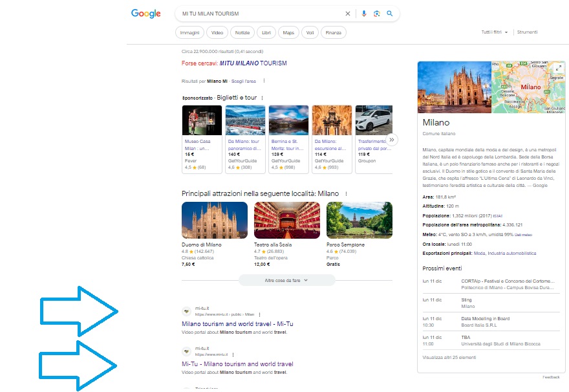Click the Milano heading in the knowledge panel

point(436,123)
